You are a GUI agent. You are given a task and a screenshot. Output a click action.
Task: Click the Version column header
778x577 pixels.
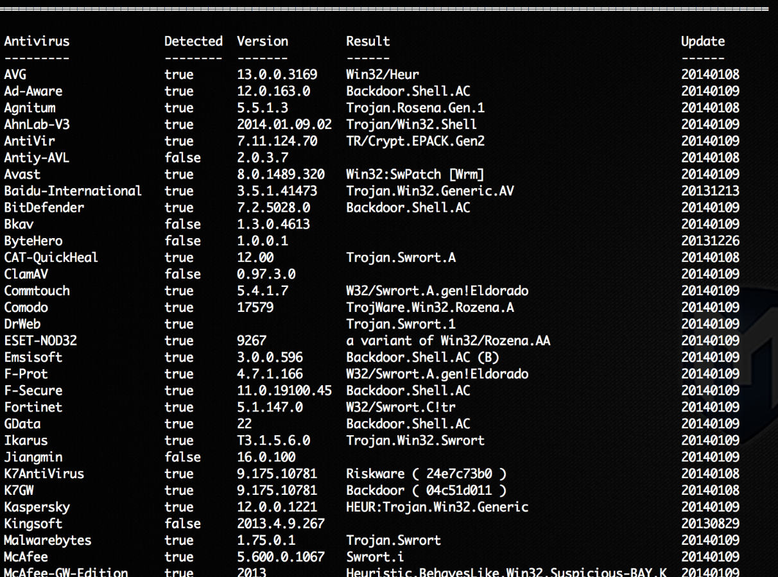tap(262, 41)
